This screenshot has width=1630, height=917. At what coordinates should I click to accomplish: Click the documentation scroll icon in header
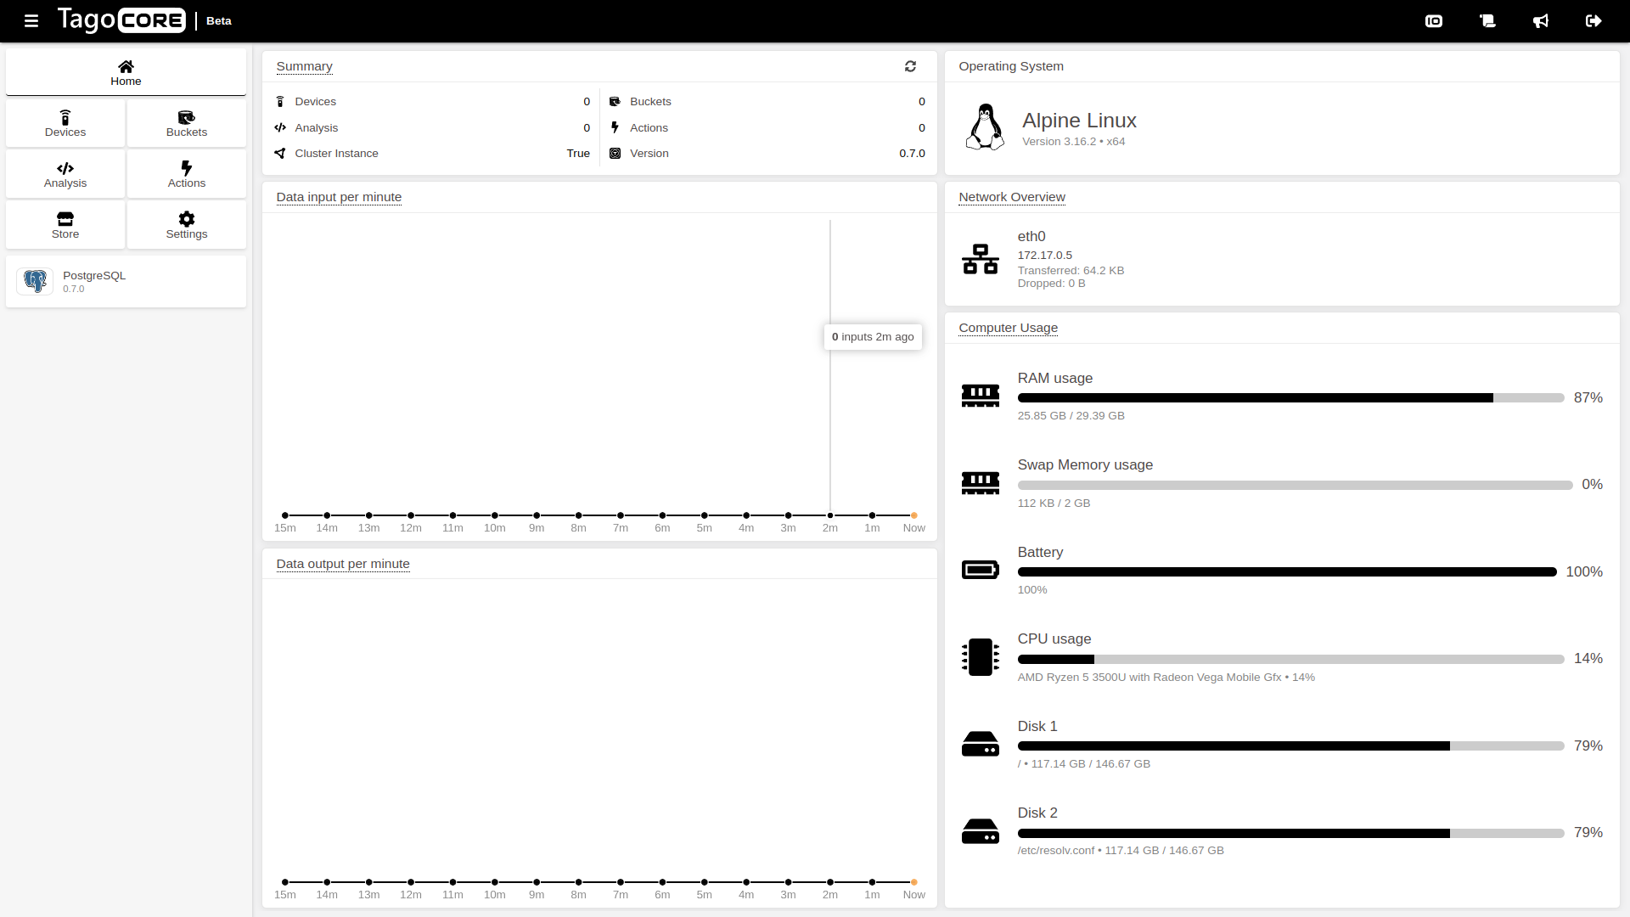pyautogui.click(x=1487, y=20)
